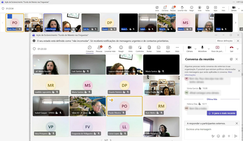Expand the microphone options dropdown arrow

coord(209,49)
